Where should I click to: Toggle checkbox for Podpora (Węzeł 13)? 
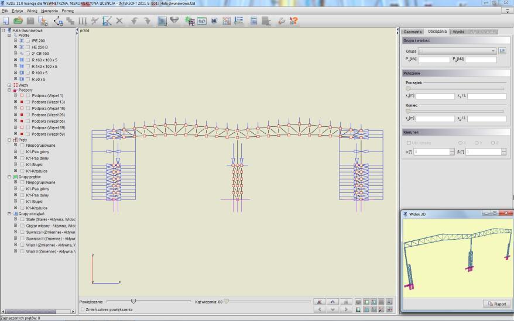click(28, 102)
